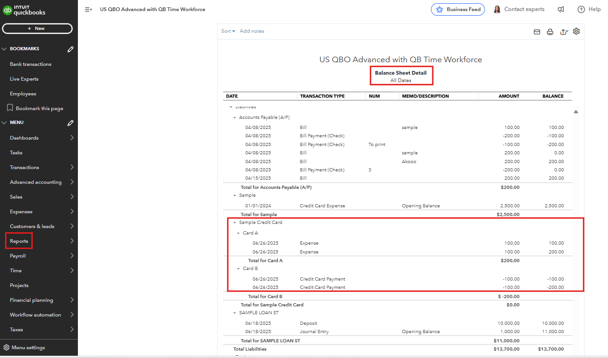
Task: Click the AMOUNT column header
Action: click(x=509, y=96)
